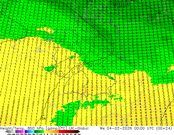The width and height of the screenshot is (174, 135).
Task: Click the '[gdmp]' unit label
Action: [52, 128]
